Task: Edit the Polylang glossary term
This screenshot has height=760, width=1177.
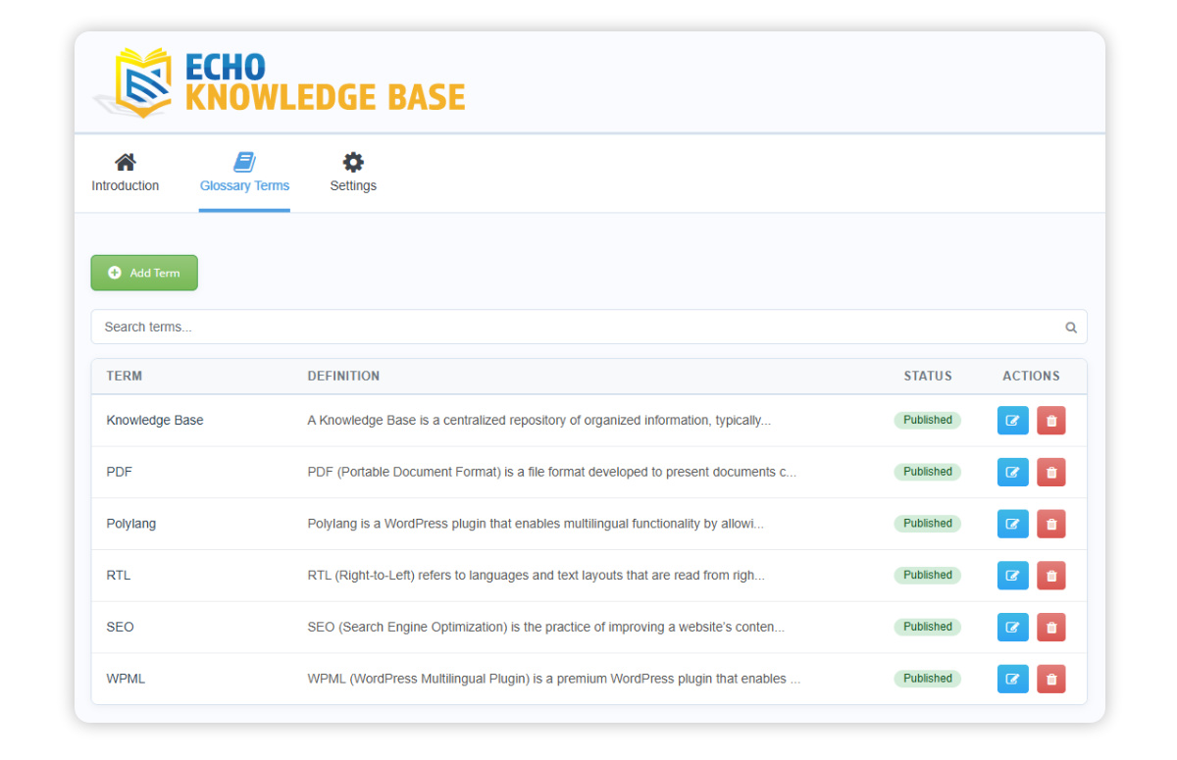Action: (1012, 524)
